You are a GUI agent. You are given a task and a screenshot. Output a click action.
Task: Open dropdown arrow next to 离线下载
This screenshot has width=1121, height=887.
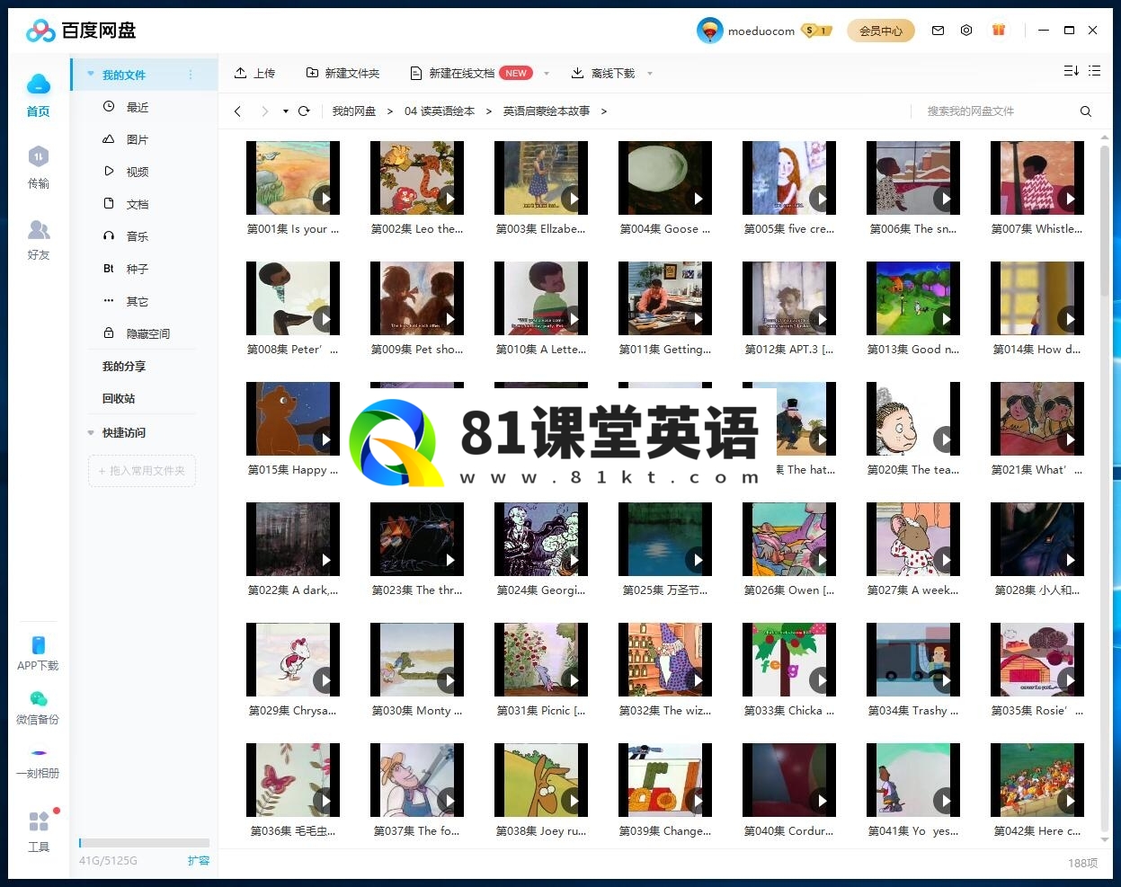(x=650, y=73)
